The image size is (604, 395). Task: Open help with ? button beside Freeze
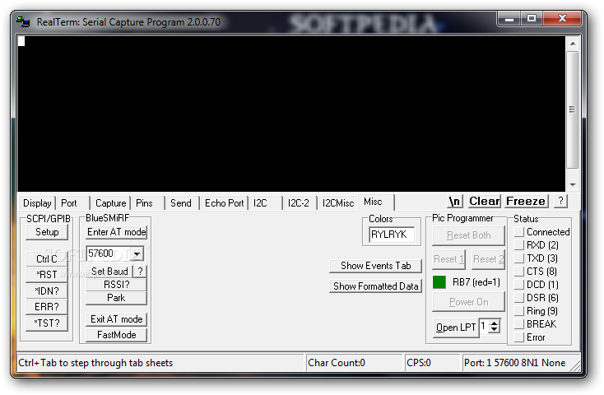click(560, 201)
